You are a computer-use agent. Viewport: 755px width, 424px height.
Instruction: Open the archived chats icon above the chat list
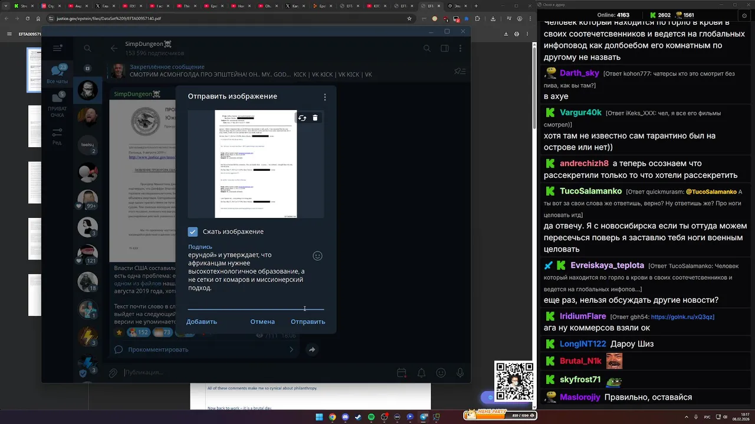(87, 68)
